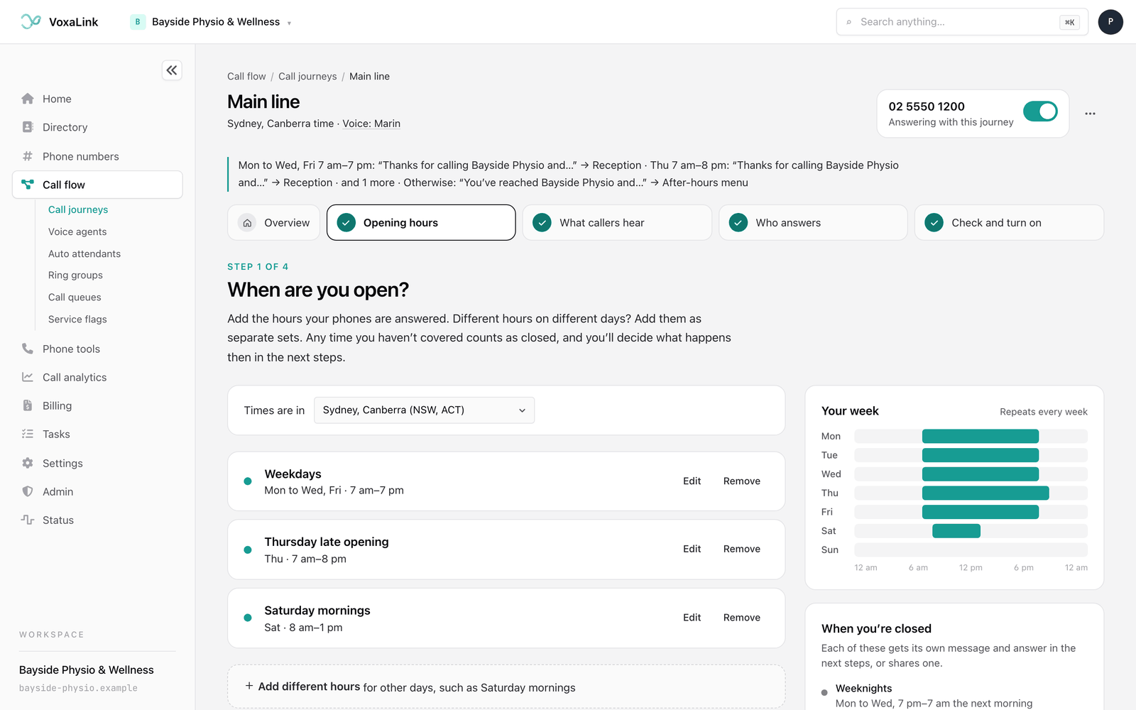Click the Saturday bar in Your week
Image resolution: width=1136 pixels, height=710 pixels.
click(x=956, y=531)
